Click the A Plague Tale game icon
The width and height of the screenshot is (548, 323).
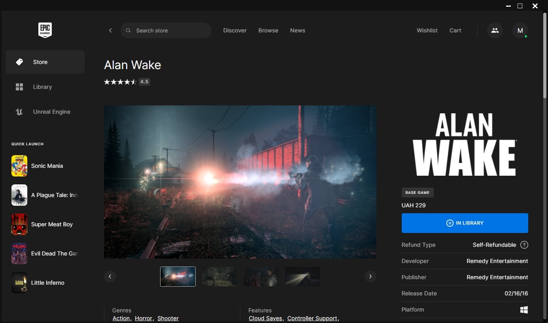(x=19, y=195)
